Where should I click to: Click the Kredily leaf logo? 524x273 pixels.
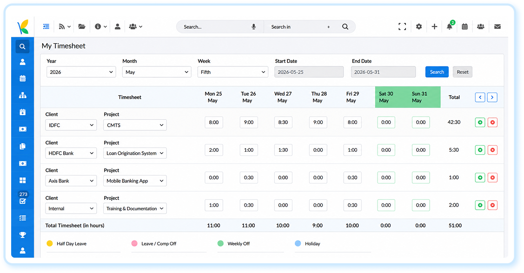click(x=23, y=27)
